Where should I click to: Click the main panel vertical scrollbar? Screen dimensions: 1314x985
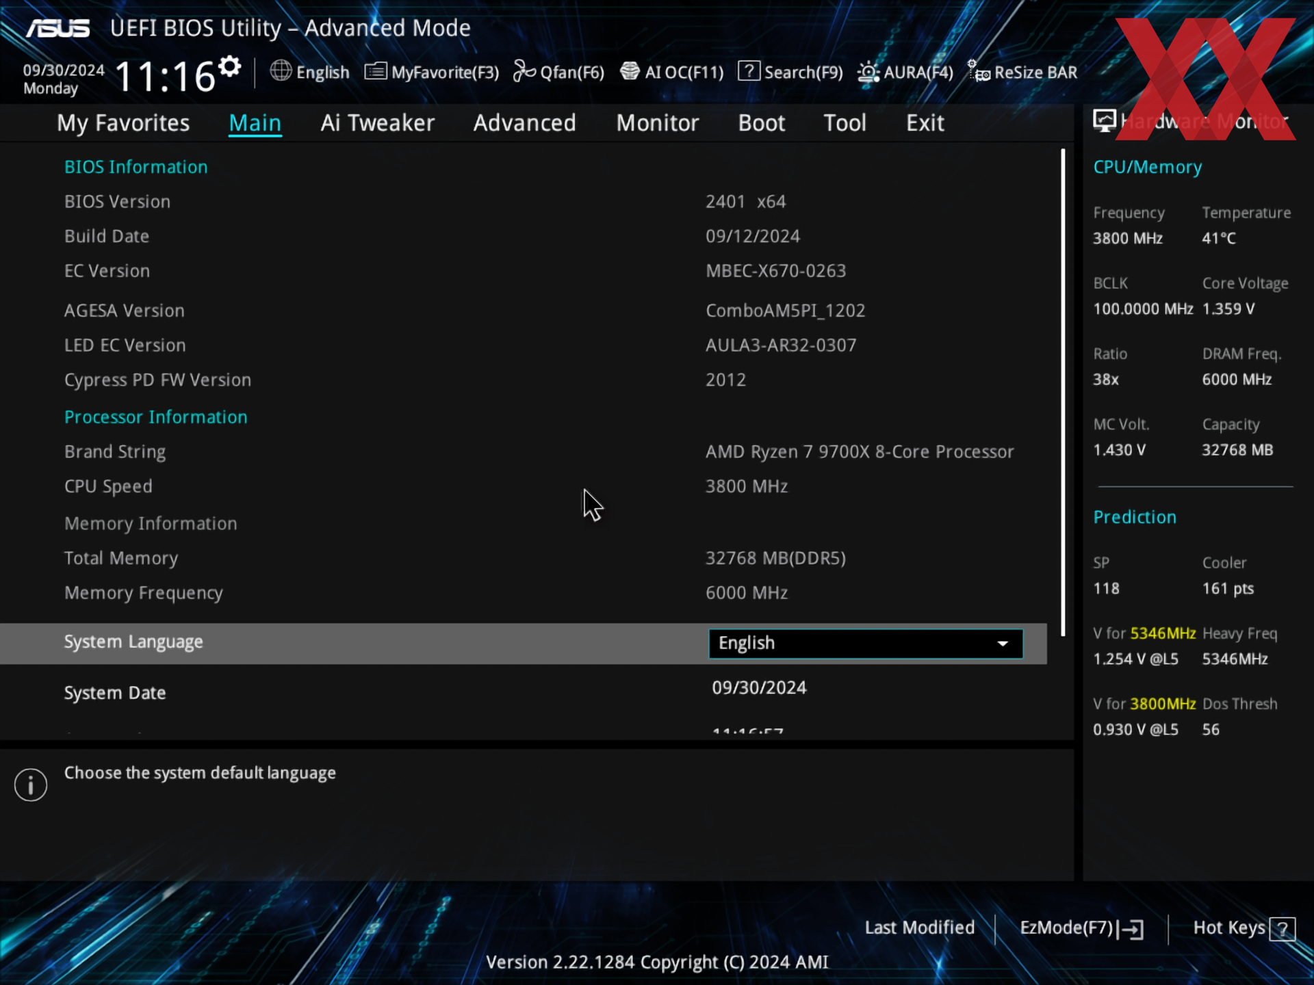(1063, 393)
